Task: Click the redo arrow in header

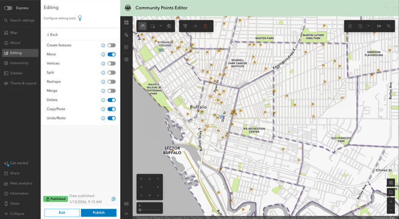Action: pos(395,8)
